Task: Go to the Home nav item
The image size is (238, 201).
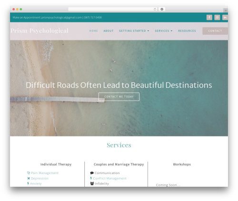Action: pyautogui.click(x=93, y=31)
